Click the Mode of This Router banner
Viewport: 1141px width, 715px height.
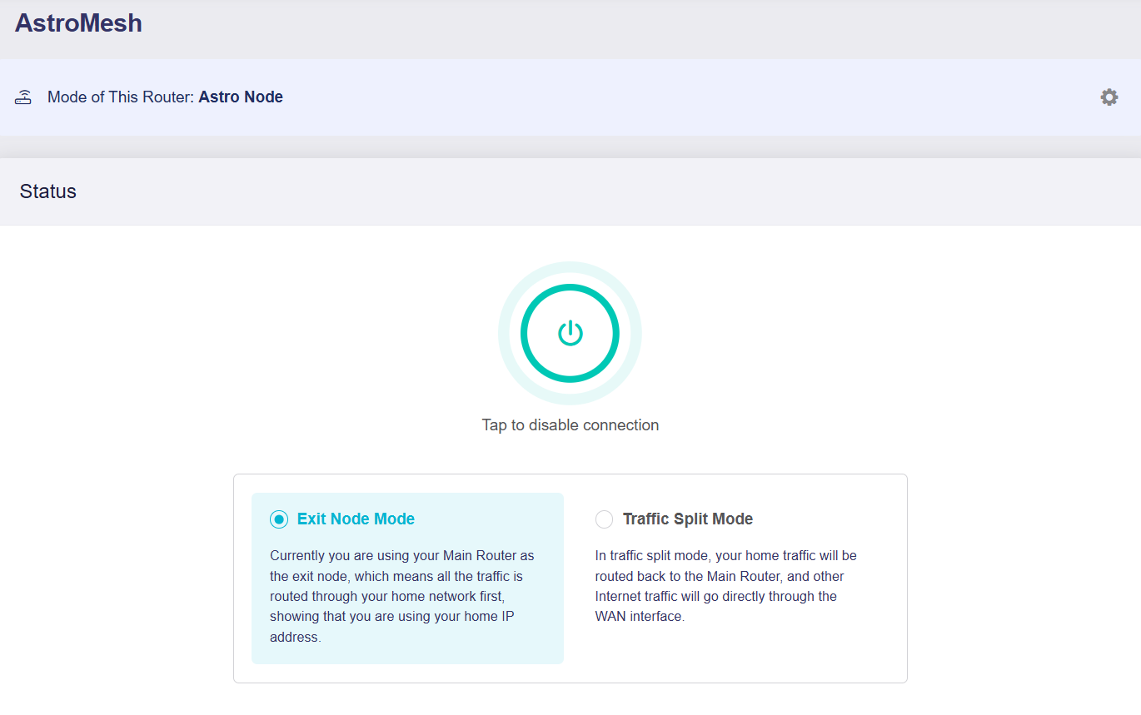coord(570,97)
